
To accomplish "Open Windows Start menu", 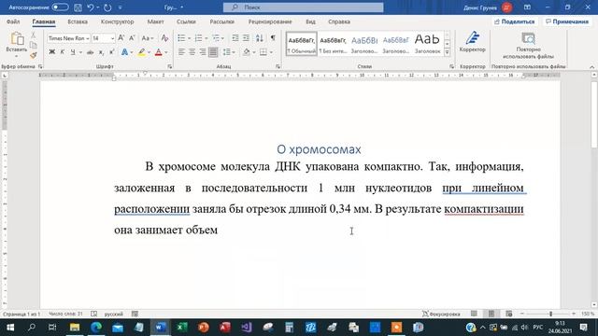I will click(x=10, y=328).
